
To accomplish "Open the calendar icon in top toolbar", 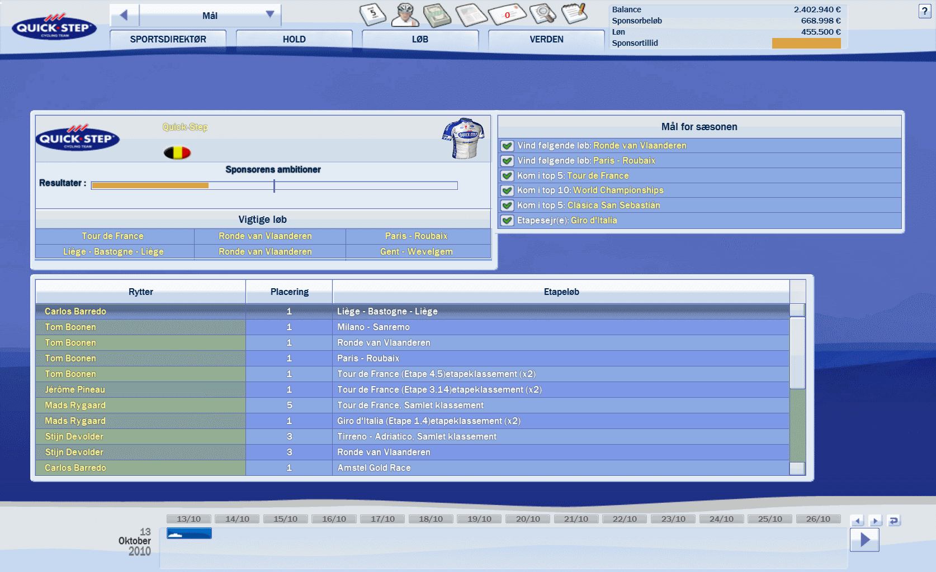I will 372,14.
